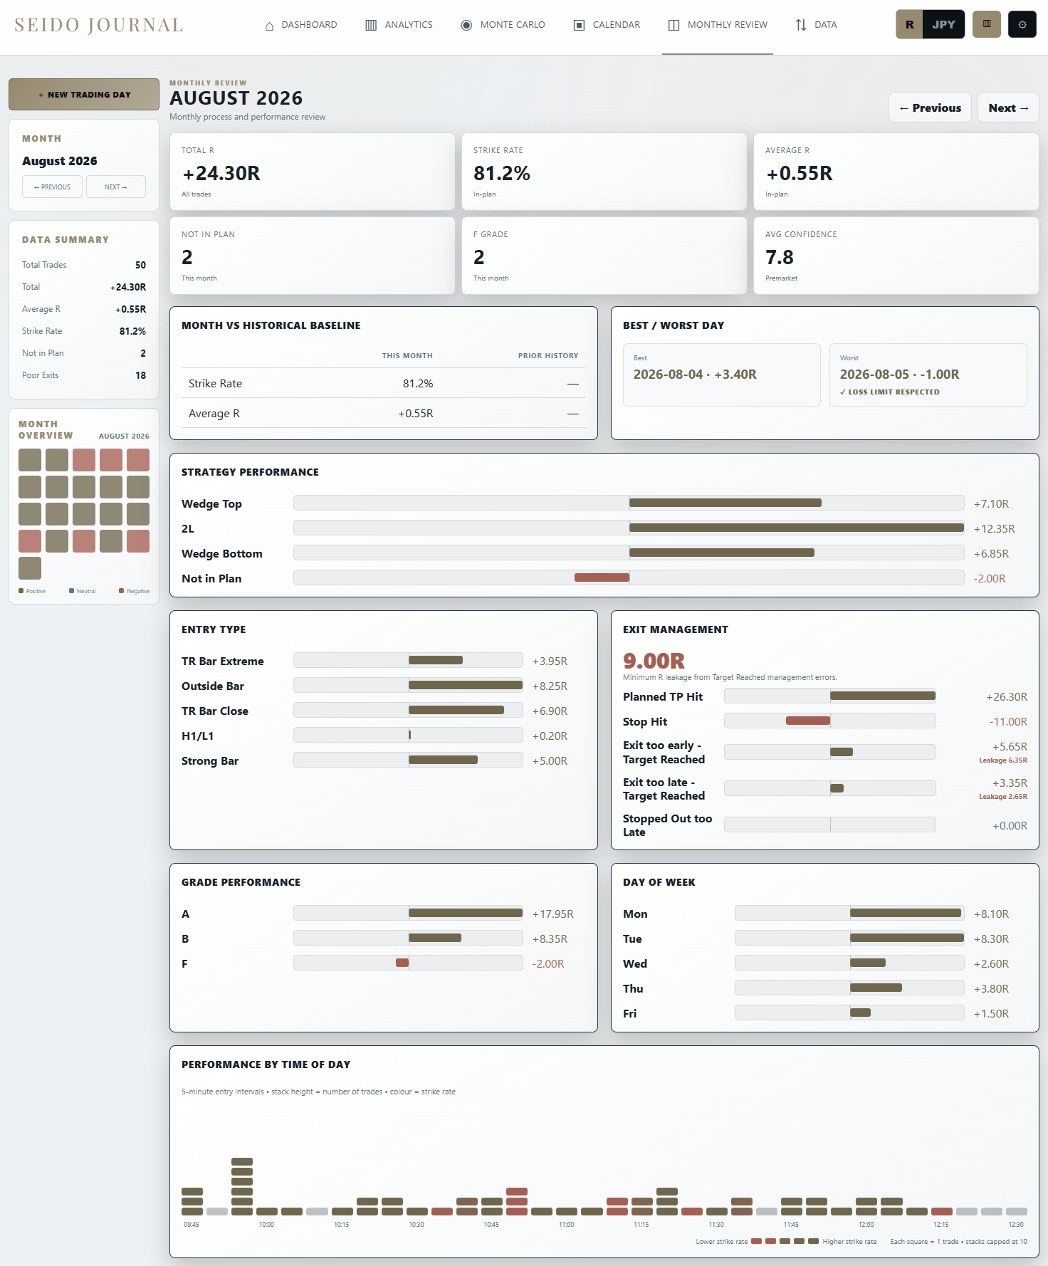Viewport: 1048px width, 1266px height.
Task: Switch display units to R
Action: (x=909, y=24)
